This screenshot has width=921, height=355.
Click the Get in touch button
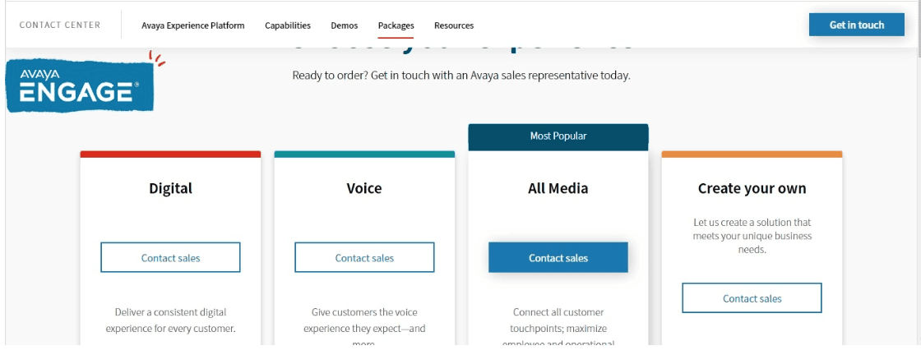pyautogui.click(x=856, y=25)
